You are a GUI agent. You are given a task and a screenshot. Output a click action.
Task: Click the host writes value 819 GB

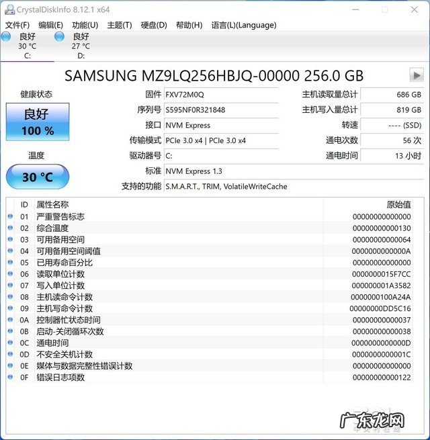pyautogui.click(x=392, y=109)
